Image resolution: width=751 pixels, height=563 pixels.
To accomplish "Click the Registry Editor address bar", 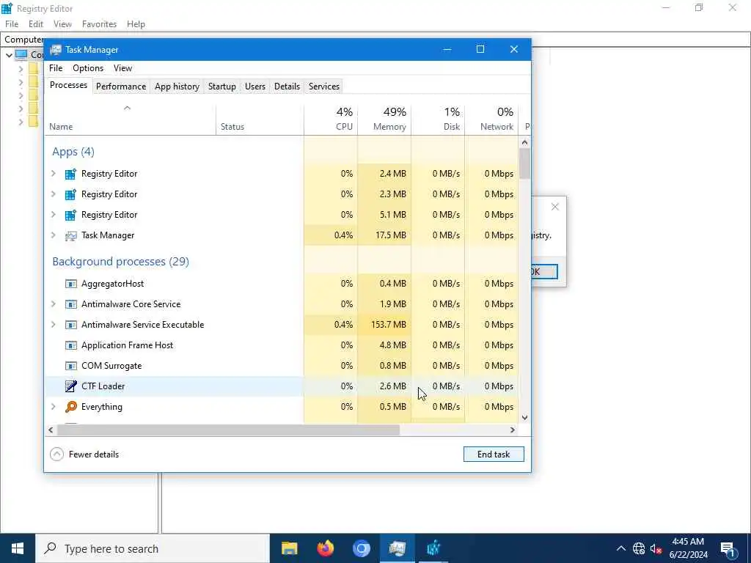I will [x=375, y=40].
